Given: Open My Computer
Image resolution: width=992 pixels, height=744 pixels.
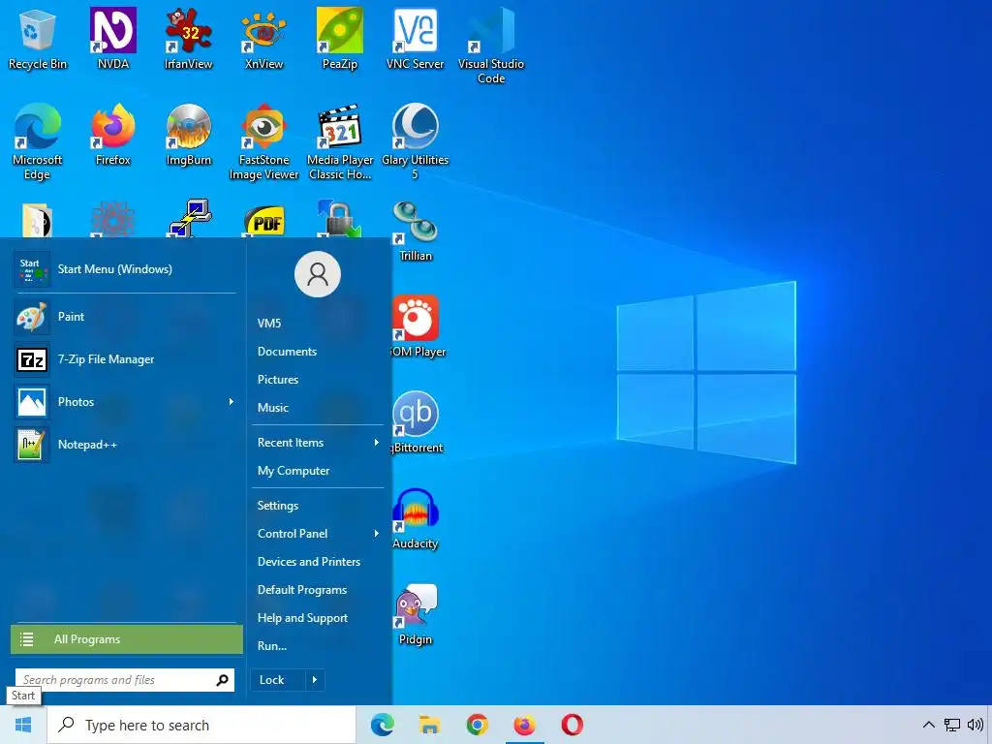Looking at the screenshot, I should pyautogui.click(x=294, y=471).
